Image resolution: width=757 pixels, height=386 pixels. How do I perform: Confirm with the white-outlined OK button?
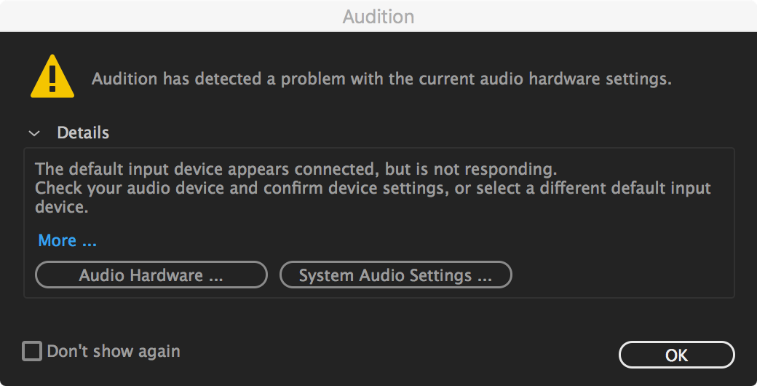pos(676,355)
